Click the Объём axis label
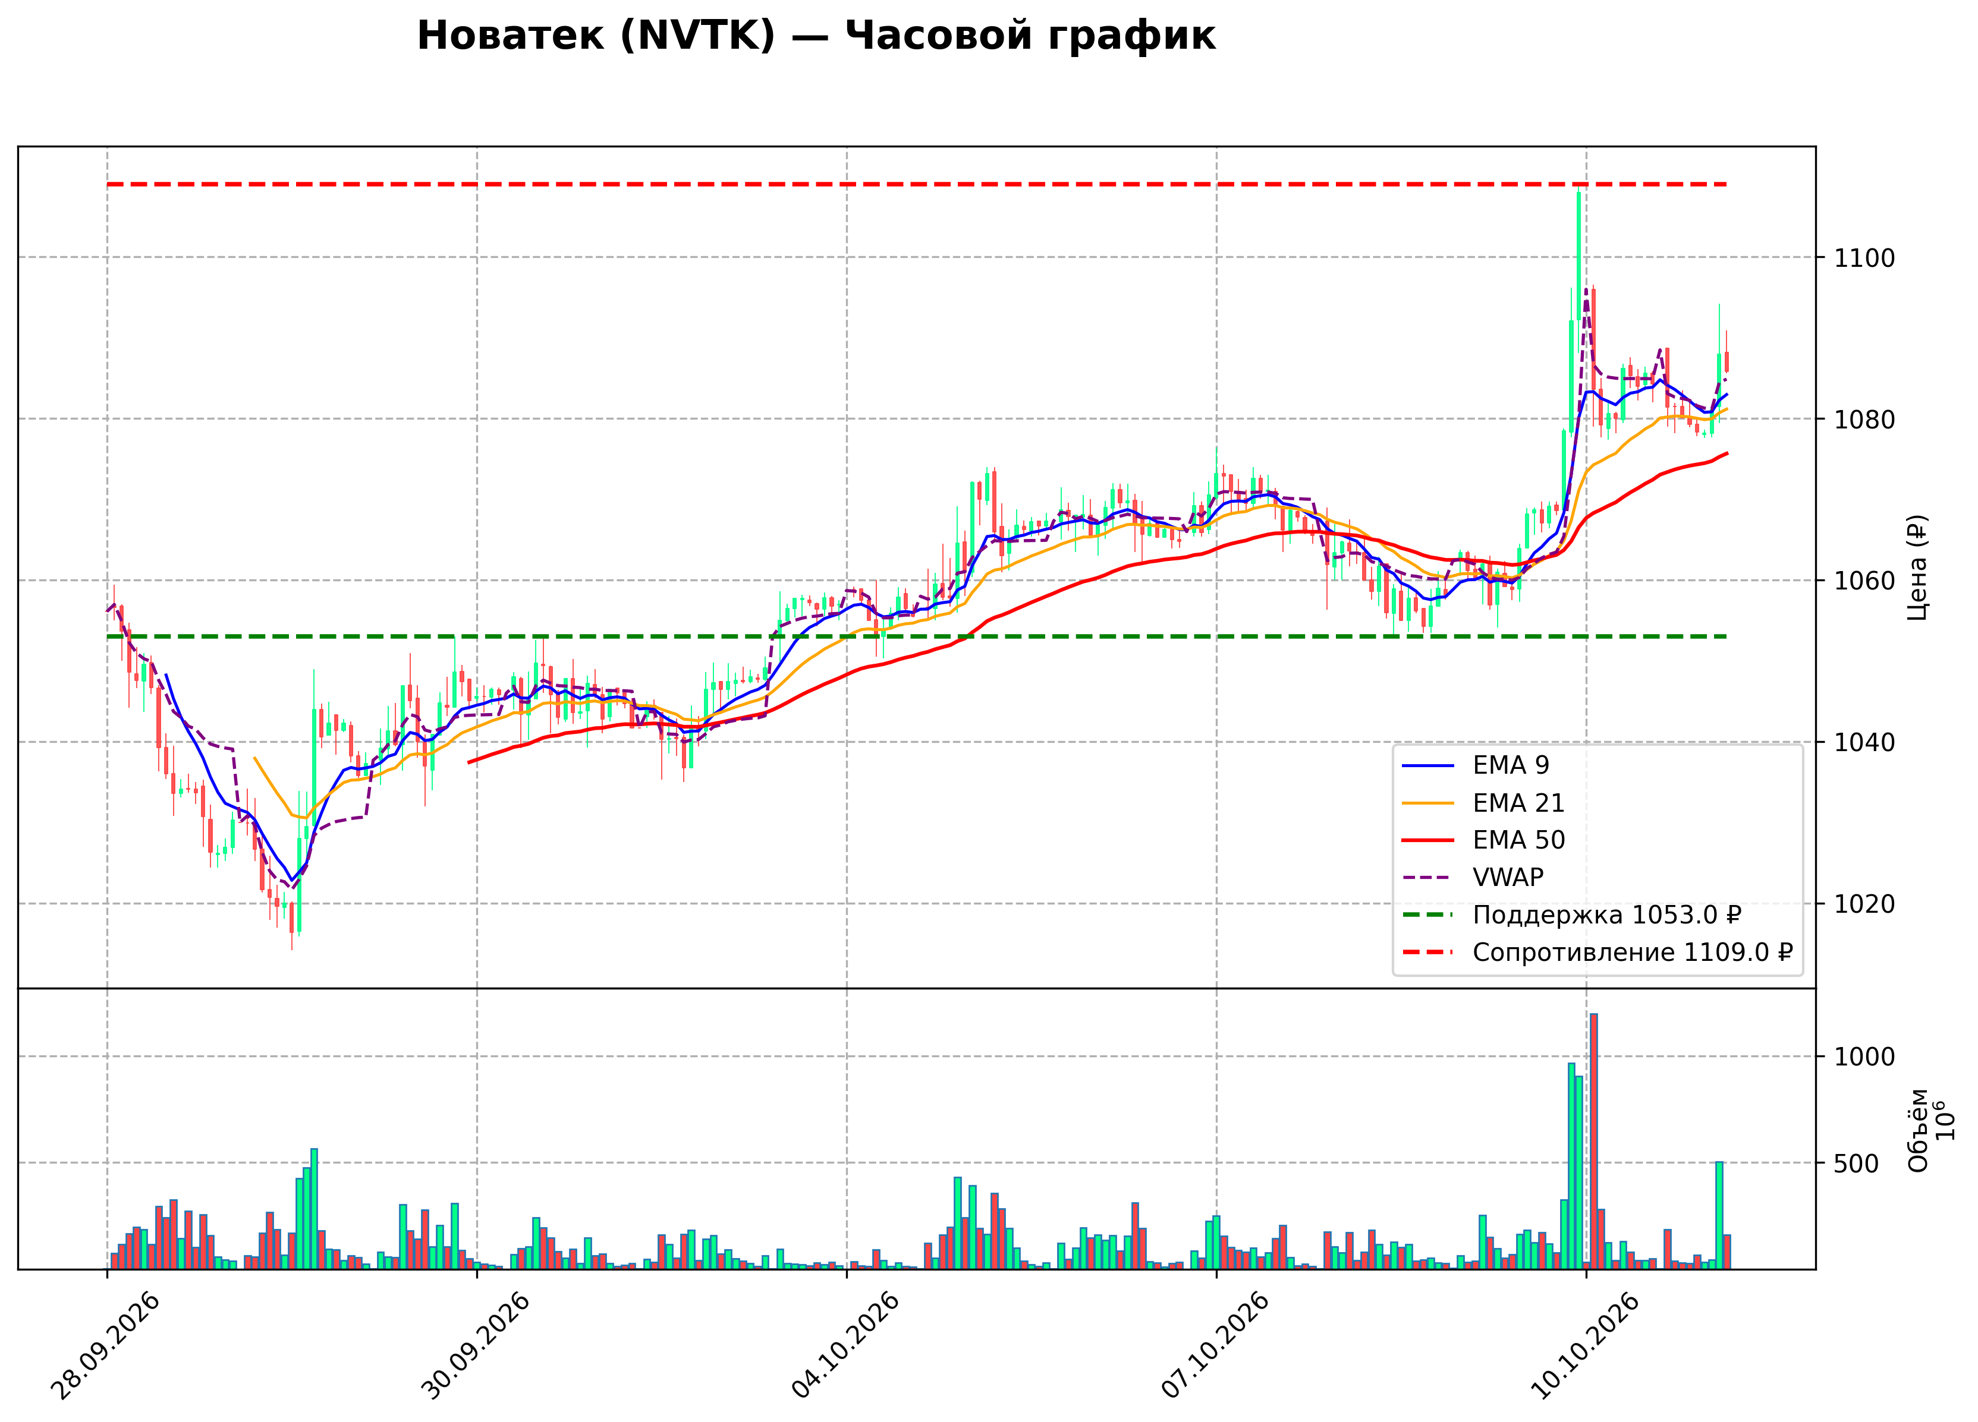Screen dimensions: 1978x1422 click(1918, 1131)
